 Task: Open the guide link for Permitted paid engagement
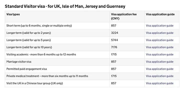160,69
